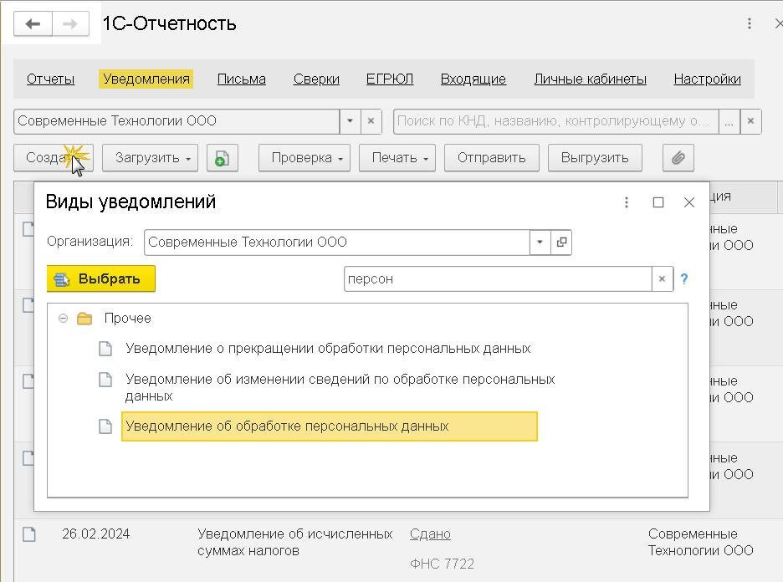The height and width of the screenshot is (582, 783).
Task: Open the organization card icon in dialog
Action: click(561, 242)
